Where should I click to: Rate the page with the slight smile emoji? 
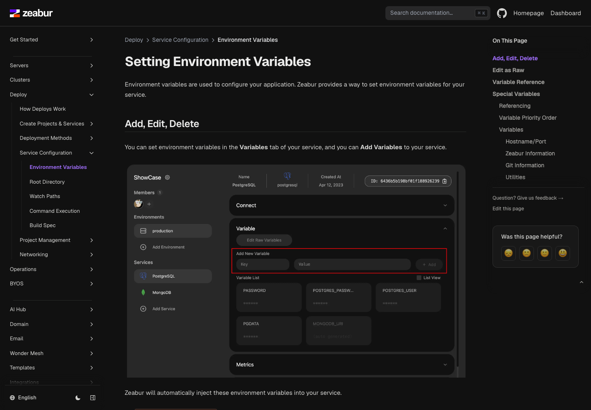coord(545,253)
